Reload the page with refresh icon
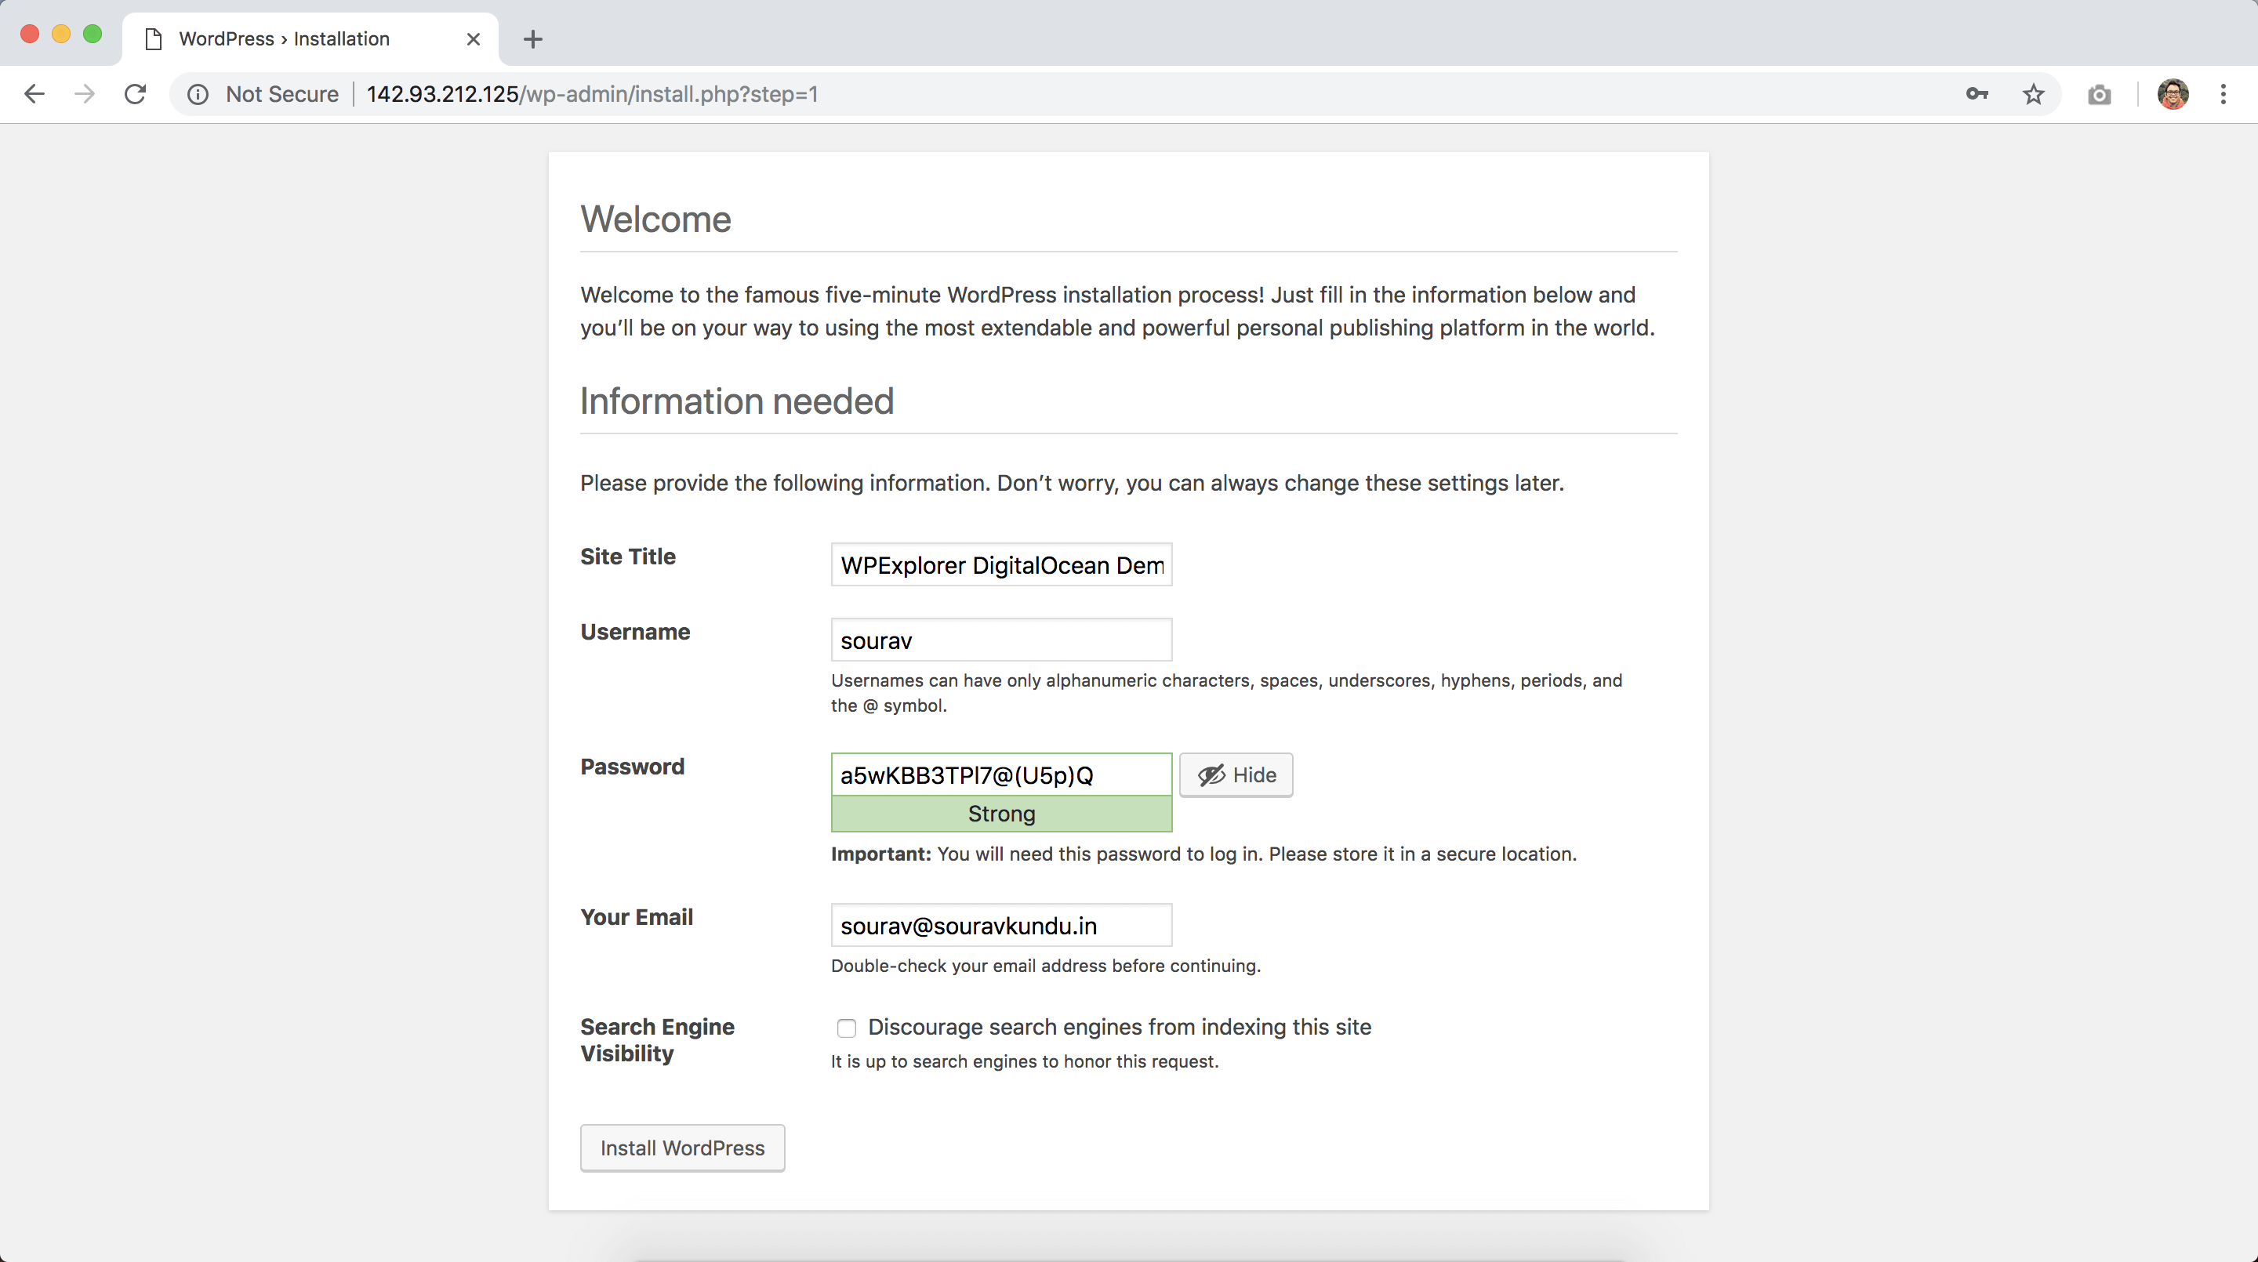2258x1262 pixels. 135,94
